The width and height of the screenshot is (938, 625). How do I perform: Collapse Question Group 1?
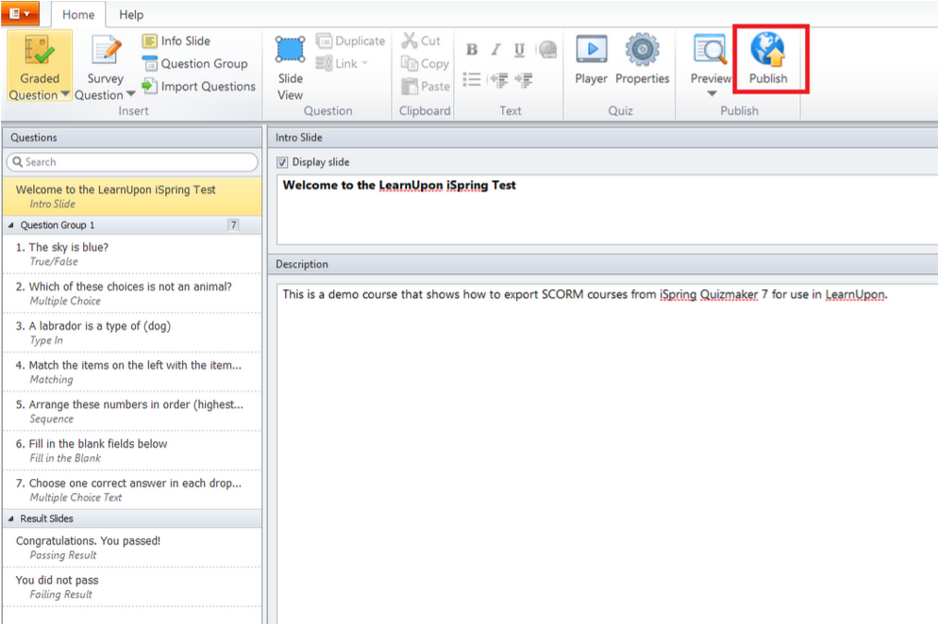pos(10,225)
